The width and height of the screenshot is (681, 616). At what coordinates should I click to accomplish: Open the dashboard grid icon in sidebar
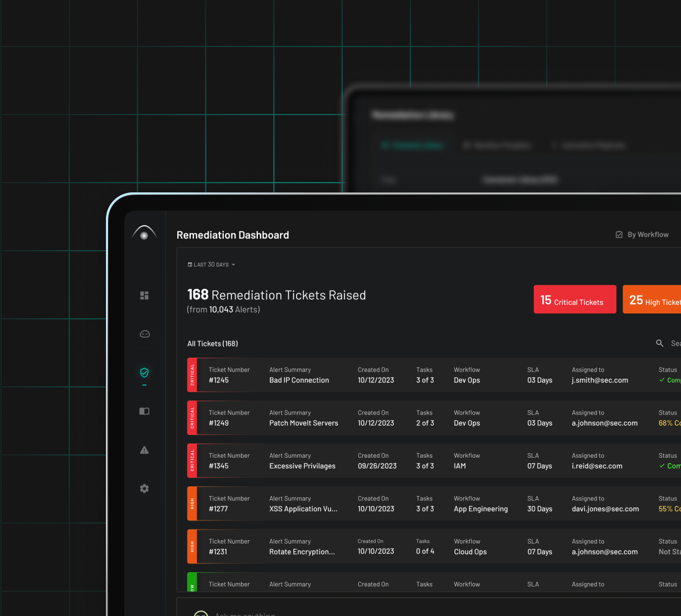click(x=144, y=296)
